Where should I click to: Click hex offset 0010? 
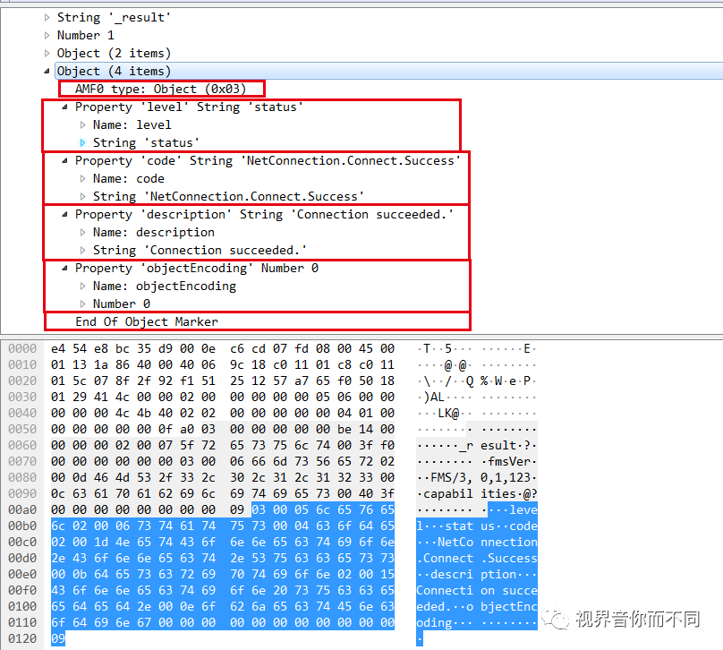pos(22,365)
